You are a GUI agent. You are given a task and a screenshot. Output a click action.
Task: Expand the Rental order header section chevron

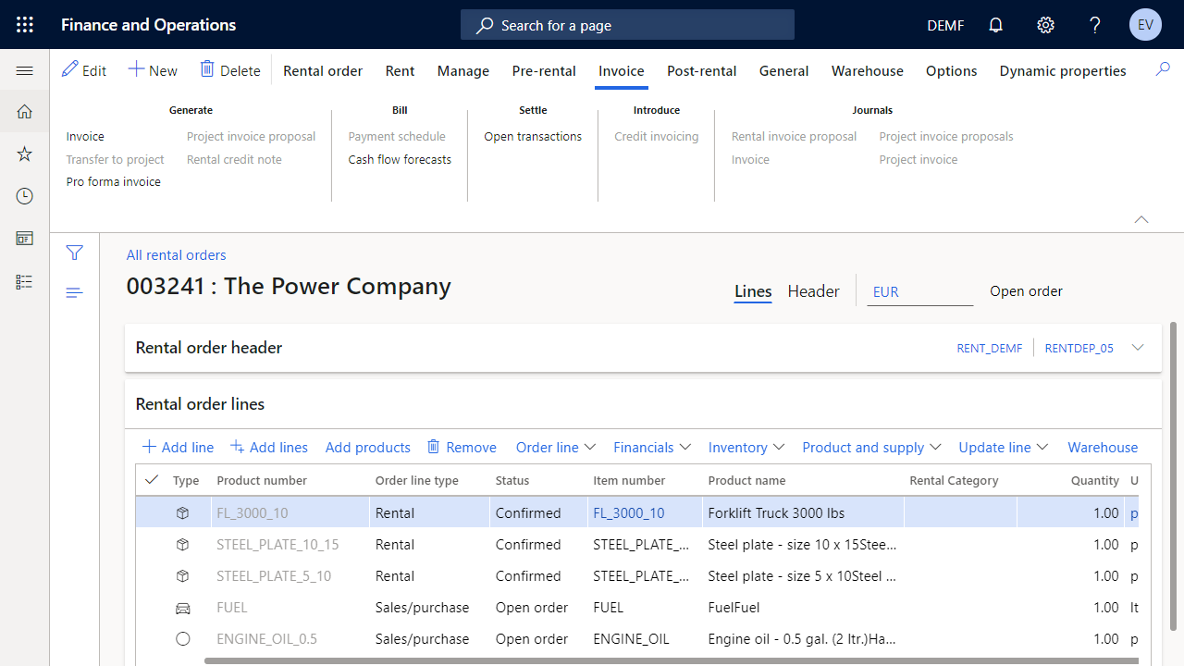coord(1139,348)
